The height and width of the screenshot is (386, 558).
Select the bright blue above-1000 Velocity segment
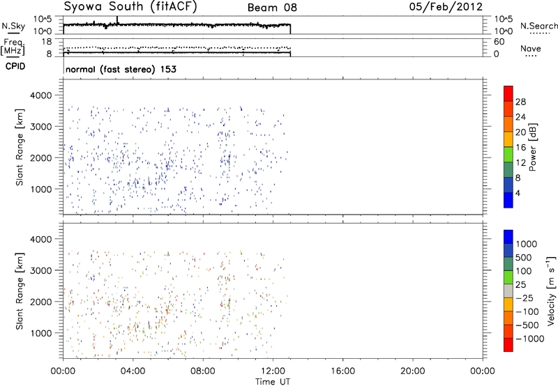tap(508, 237)
